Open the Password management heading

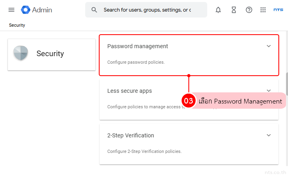138,46
